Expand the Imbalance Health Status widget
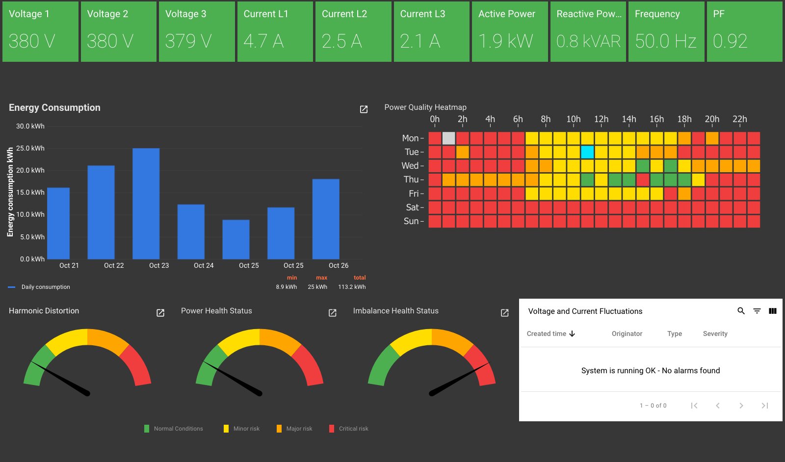The height and width of the screenshot is (462, 785). tap(505, 313)
